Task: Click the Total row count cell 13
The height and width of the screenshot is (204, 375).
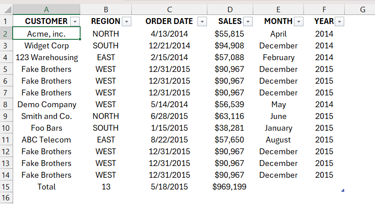Action: [x=106, y=186]
